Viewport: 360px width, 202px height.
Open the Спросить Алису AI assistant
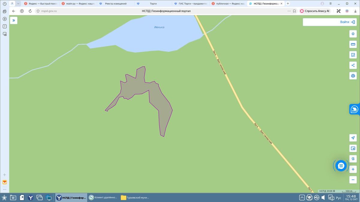pos(315,11)
